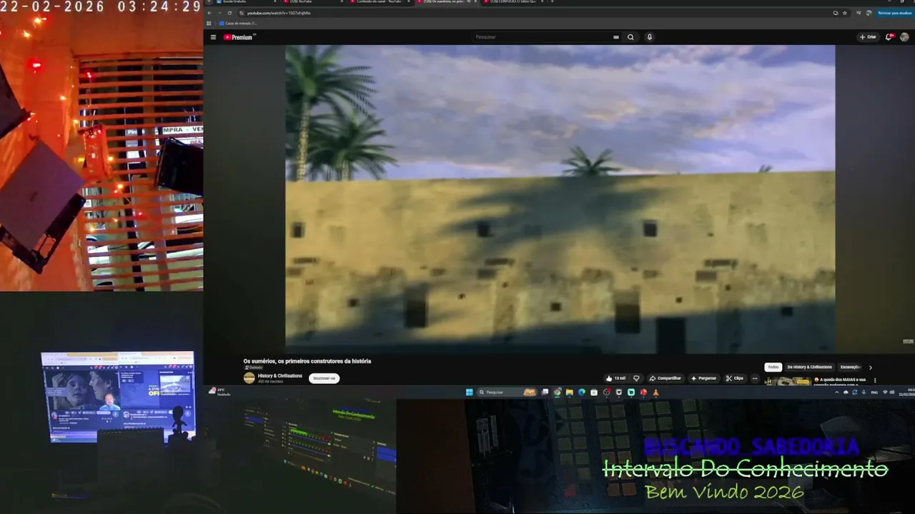Open the History & Civilisations channel link
Viewport: 915px width, 514px height.
tap(280, 376)
